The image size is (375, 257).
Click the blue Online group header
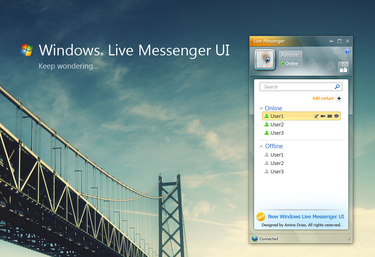coord(273,108)
